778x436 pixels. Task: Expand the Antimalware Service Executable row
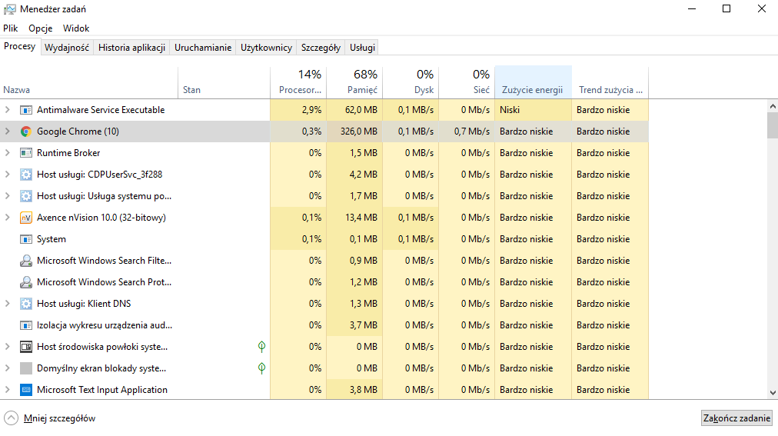(x=8, y=110)
